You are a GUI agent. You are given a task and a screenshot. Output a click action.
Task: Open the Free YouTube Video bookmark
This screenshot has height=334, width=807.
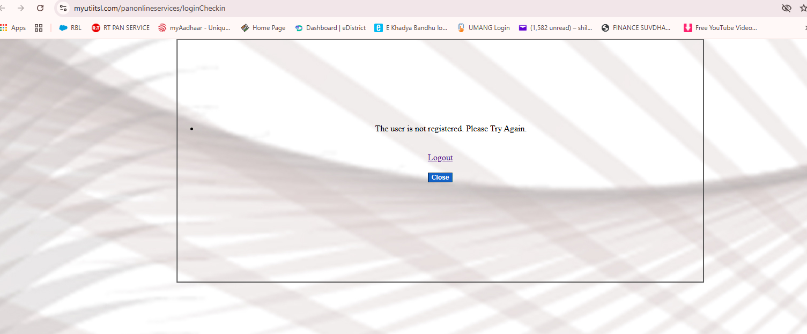click(720, 28)
